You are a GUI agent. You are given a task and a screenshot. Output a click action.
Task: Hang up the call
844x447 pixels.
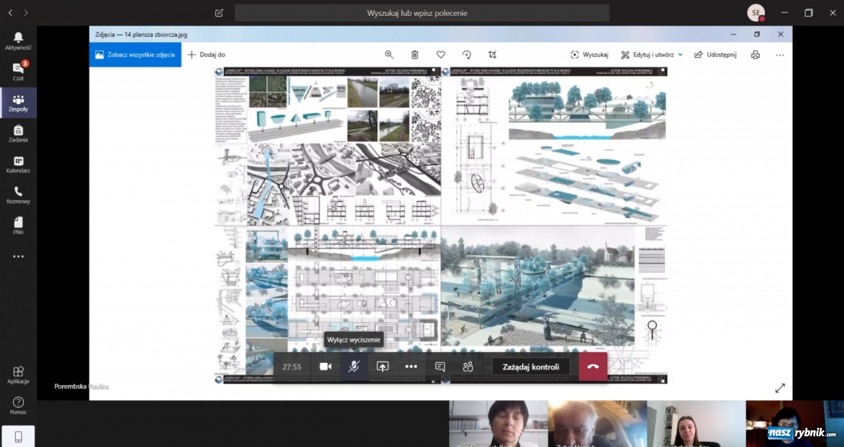point(593,366)
